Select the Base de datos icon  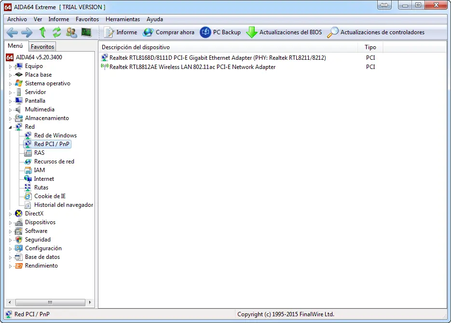19,257
